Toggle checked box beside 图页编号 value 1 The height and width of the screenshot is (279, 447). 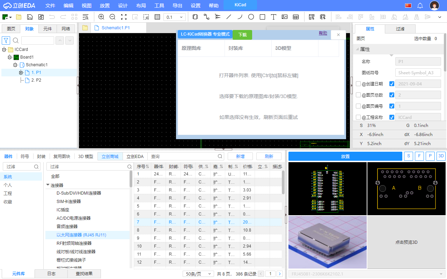coord(392,106)
